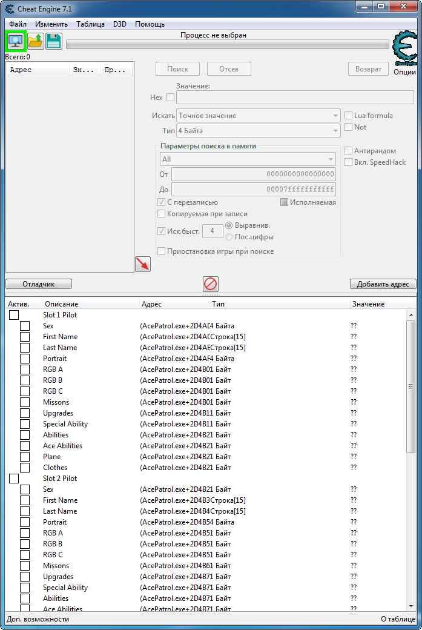
Task: Enable the Вкл. SpeedHack checkbox
Action: [348, 162]
